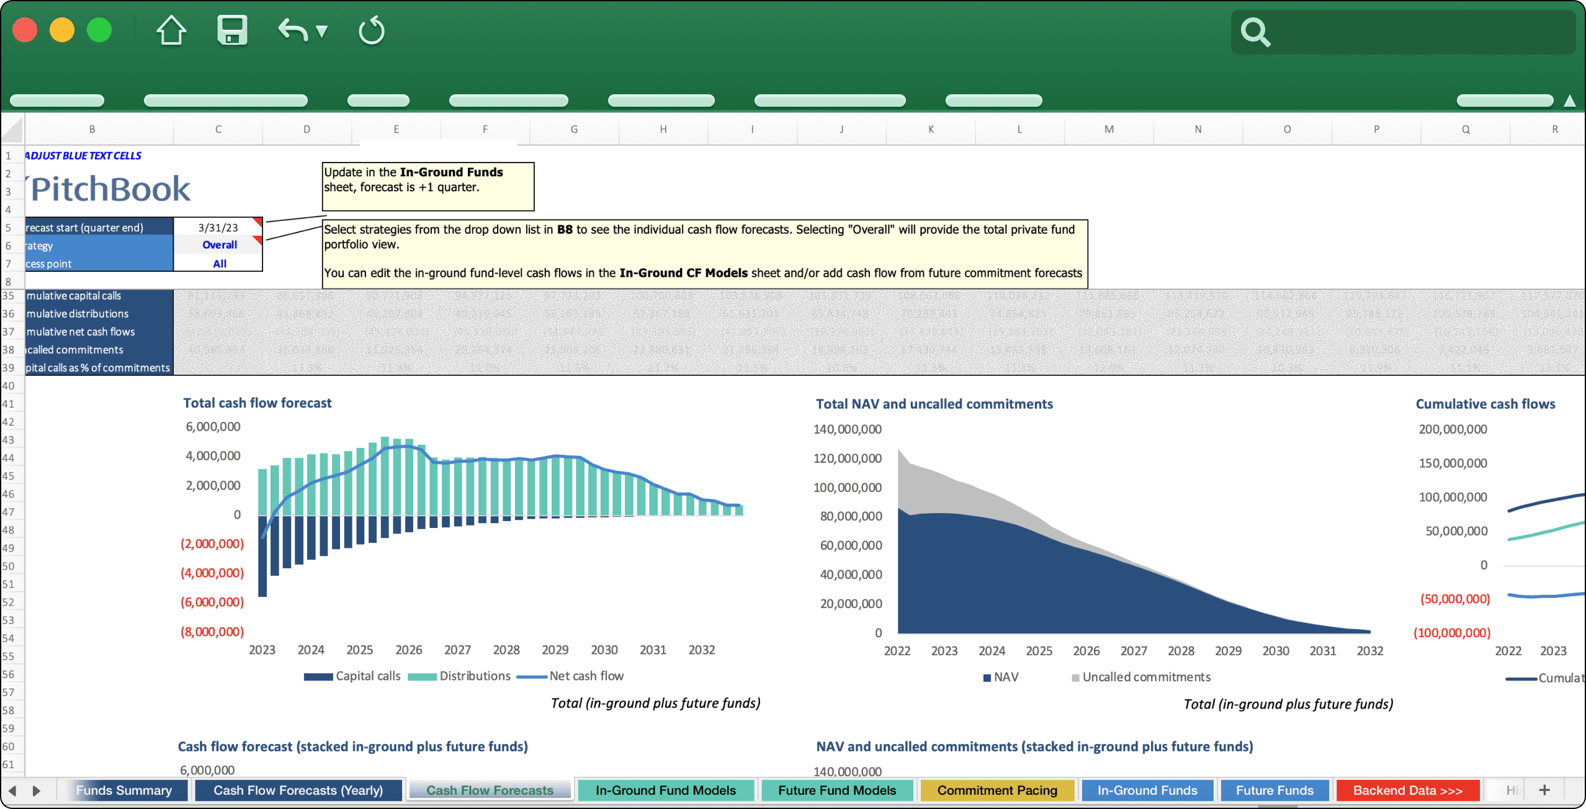Click the Redo circular arrow icon
Screen dimensions: 1586x809
(x=371, y=30)
